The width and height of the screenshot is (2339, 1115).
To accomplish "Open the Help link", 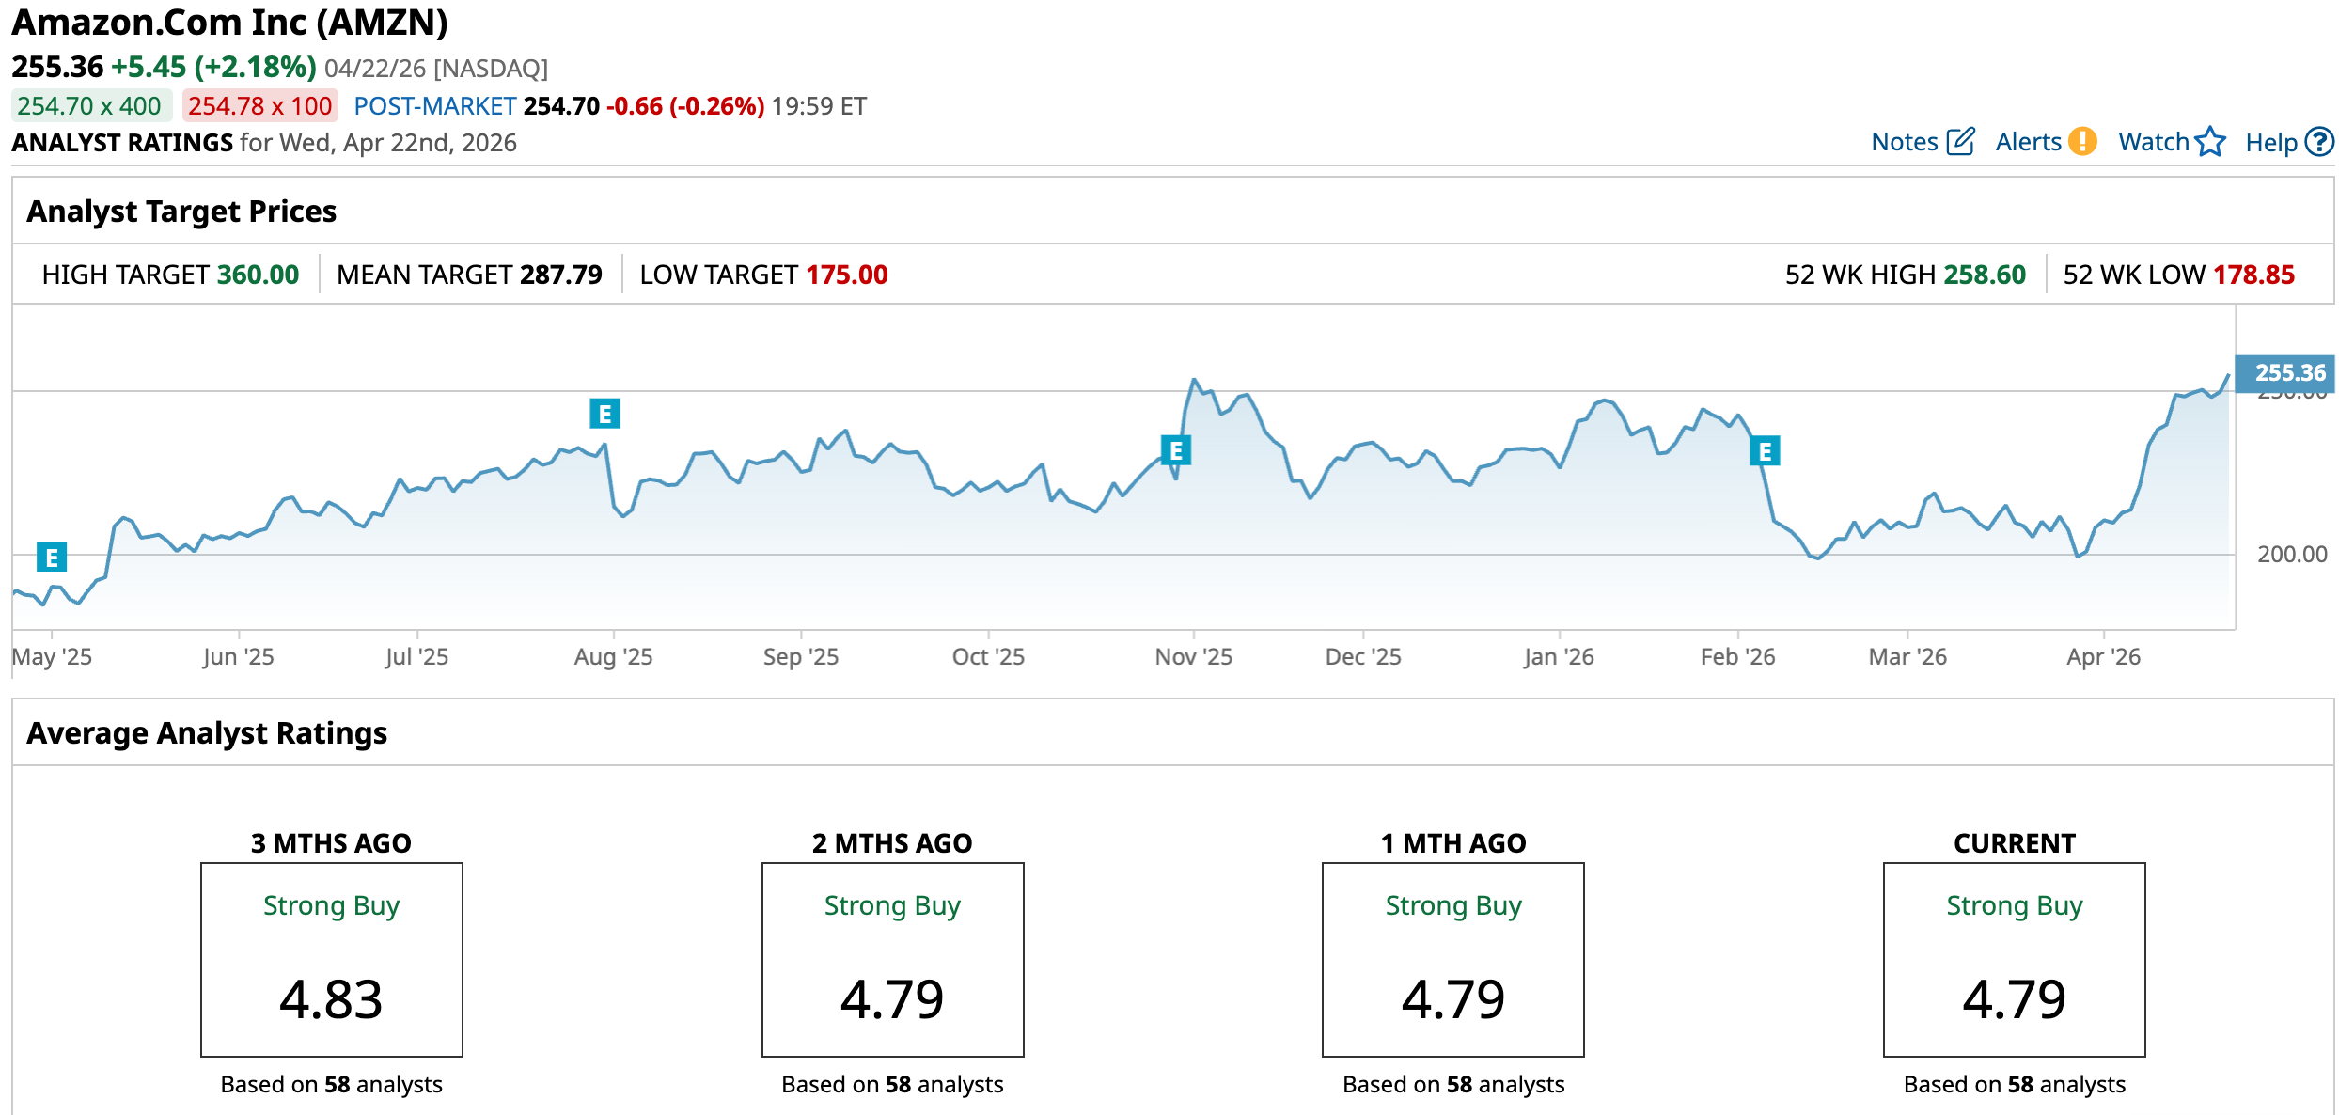I will pos(2270,143).
